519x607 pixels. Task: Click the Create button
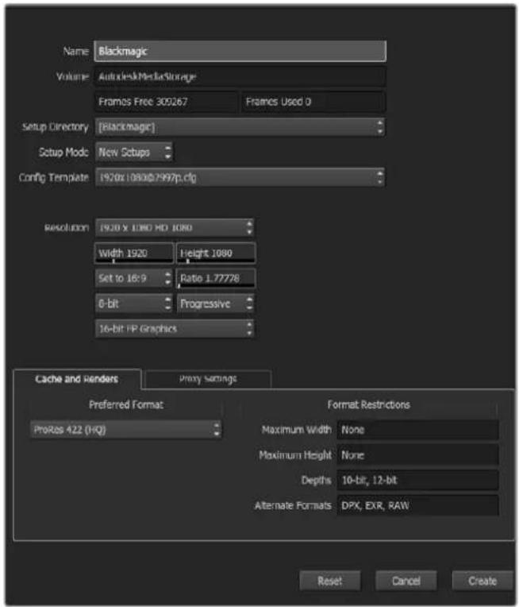click(x=482, y=581)
